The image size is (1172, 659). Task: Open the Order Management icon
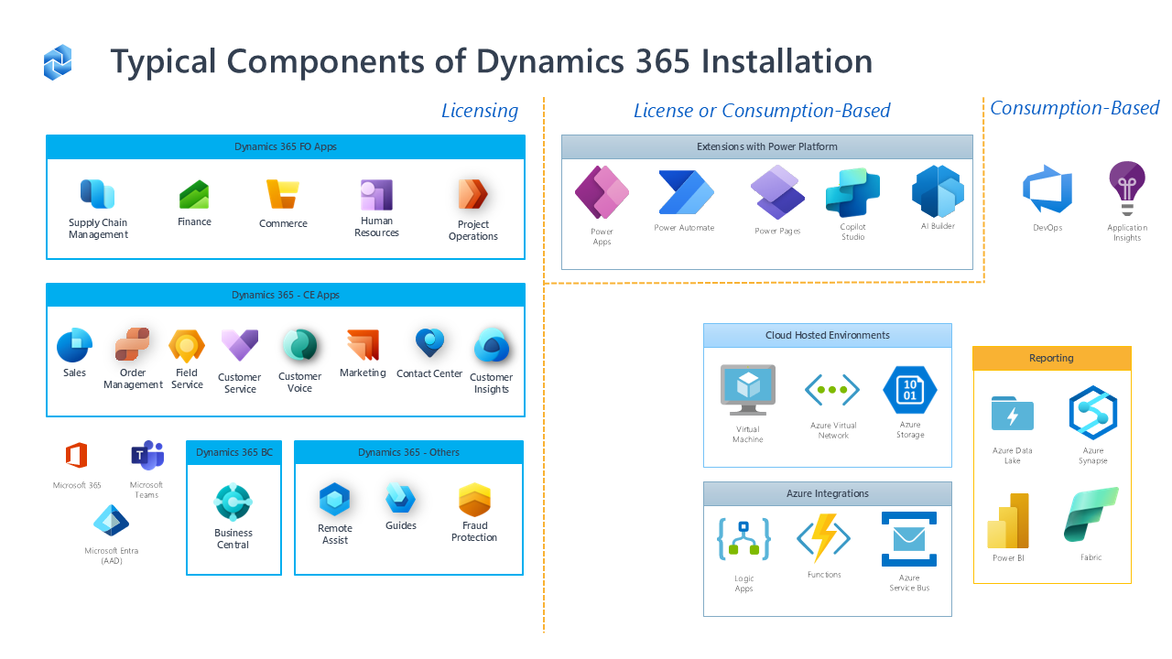click(133, 345)
